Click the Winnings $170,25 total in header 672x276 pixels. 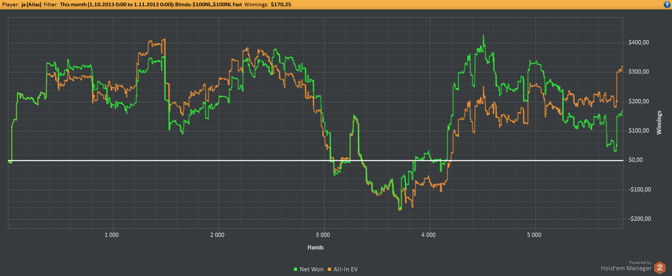point(281,4)
